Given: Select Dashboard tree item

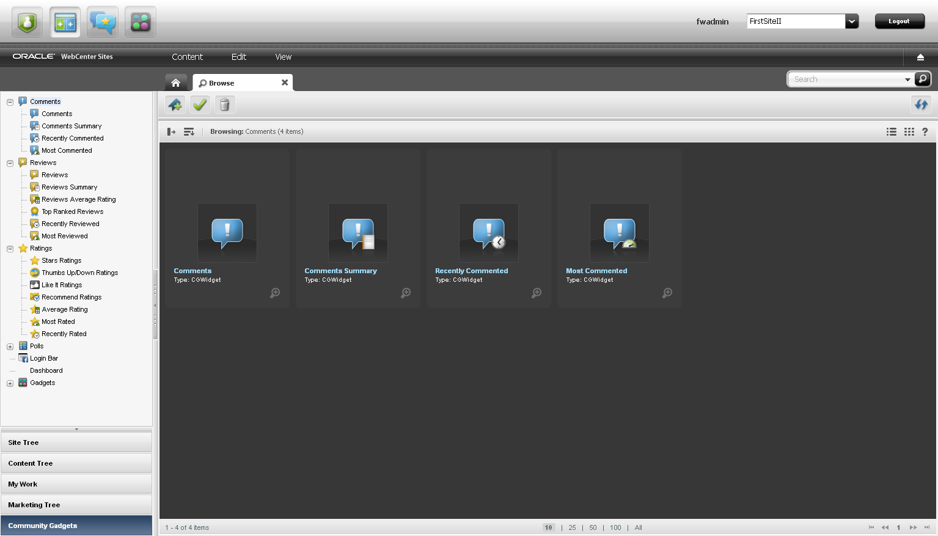Looking at the screenshot, I should tap(46, 370).
